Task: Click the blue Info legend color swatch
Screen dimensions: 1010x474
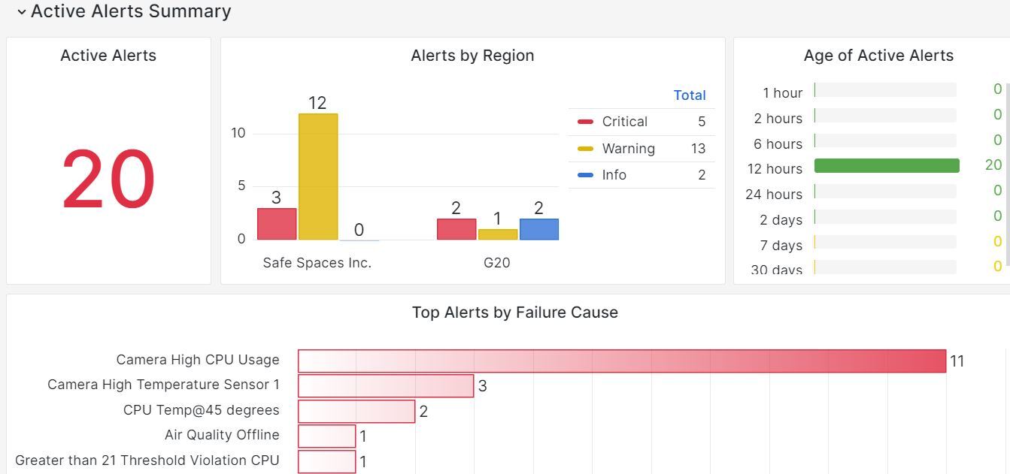Action: pos(585,175)
